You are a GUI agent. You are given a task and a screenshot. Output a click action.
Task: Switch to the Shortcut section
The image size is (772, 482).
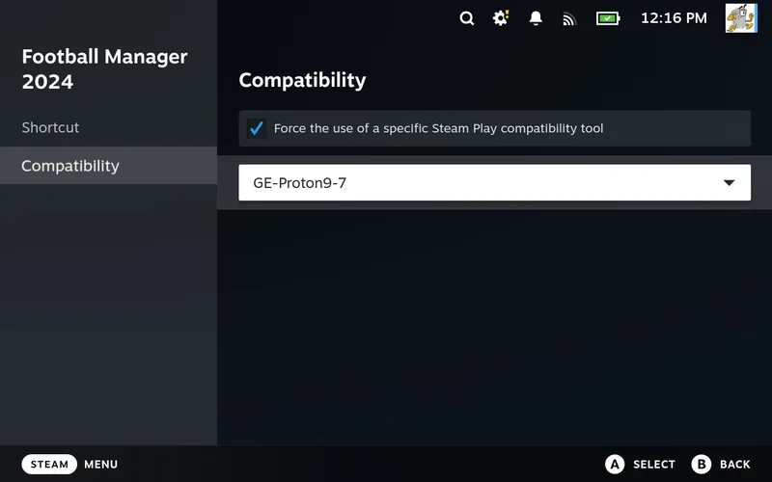point(50,127)
